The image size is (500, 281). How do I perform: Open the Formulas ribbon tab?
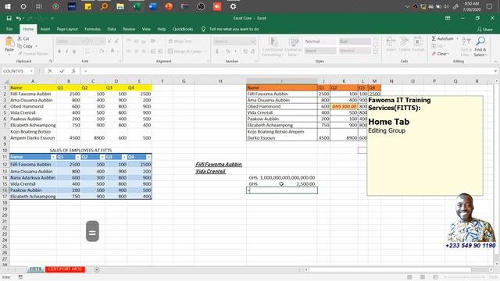[92, 29]
